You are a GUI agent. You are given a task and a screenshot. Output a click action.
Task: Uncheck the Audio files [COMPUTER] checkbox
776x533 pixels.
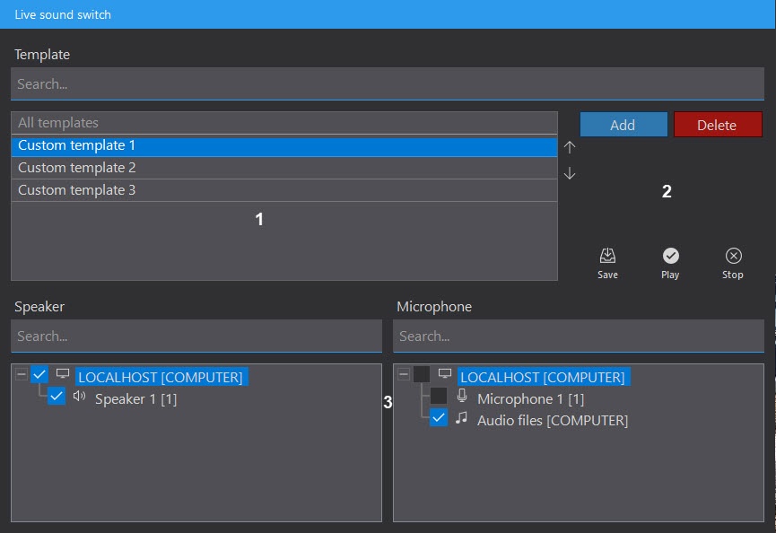point(439,417)
